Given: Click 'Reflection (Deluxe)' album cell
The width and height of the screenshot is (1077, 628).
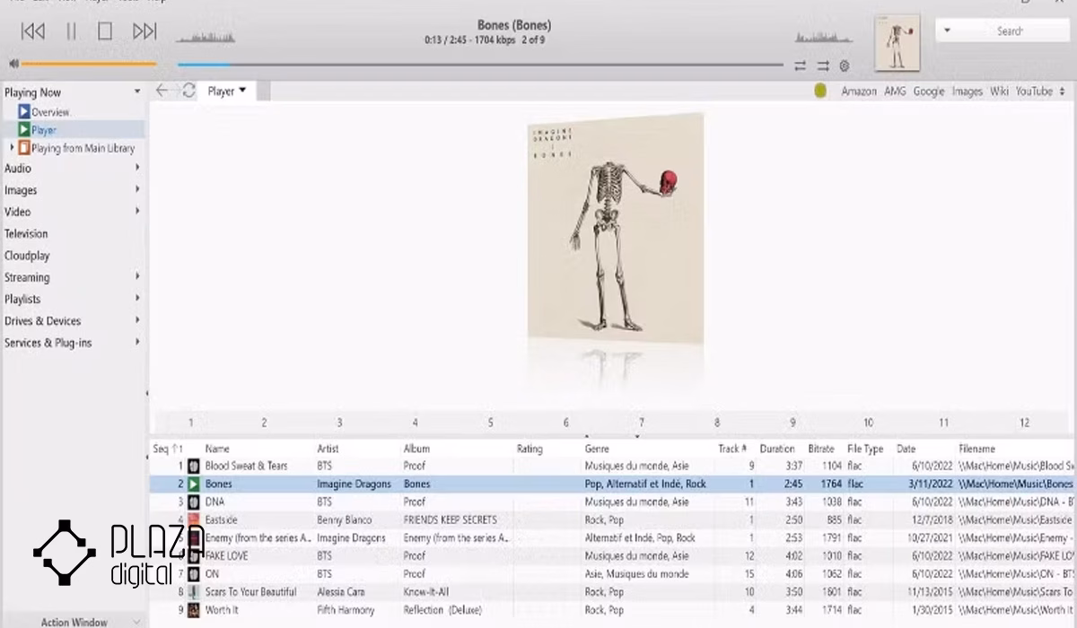Looking at the screenshot, I should 443,610.
